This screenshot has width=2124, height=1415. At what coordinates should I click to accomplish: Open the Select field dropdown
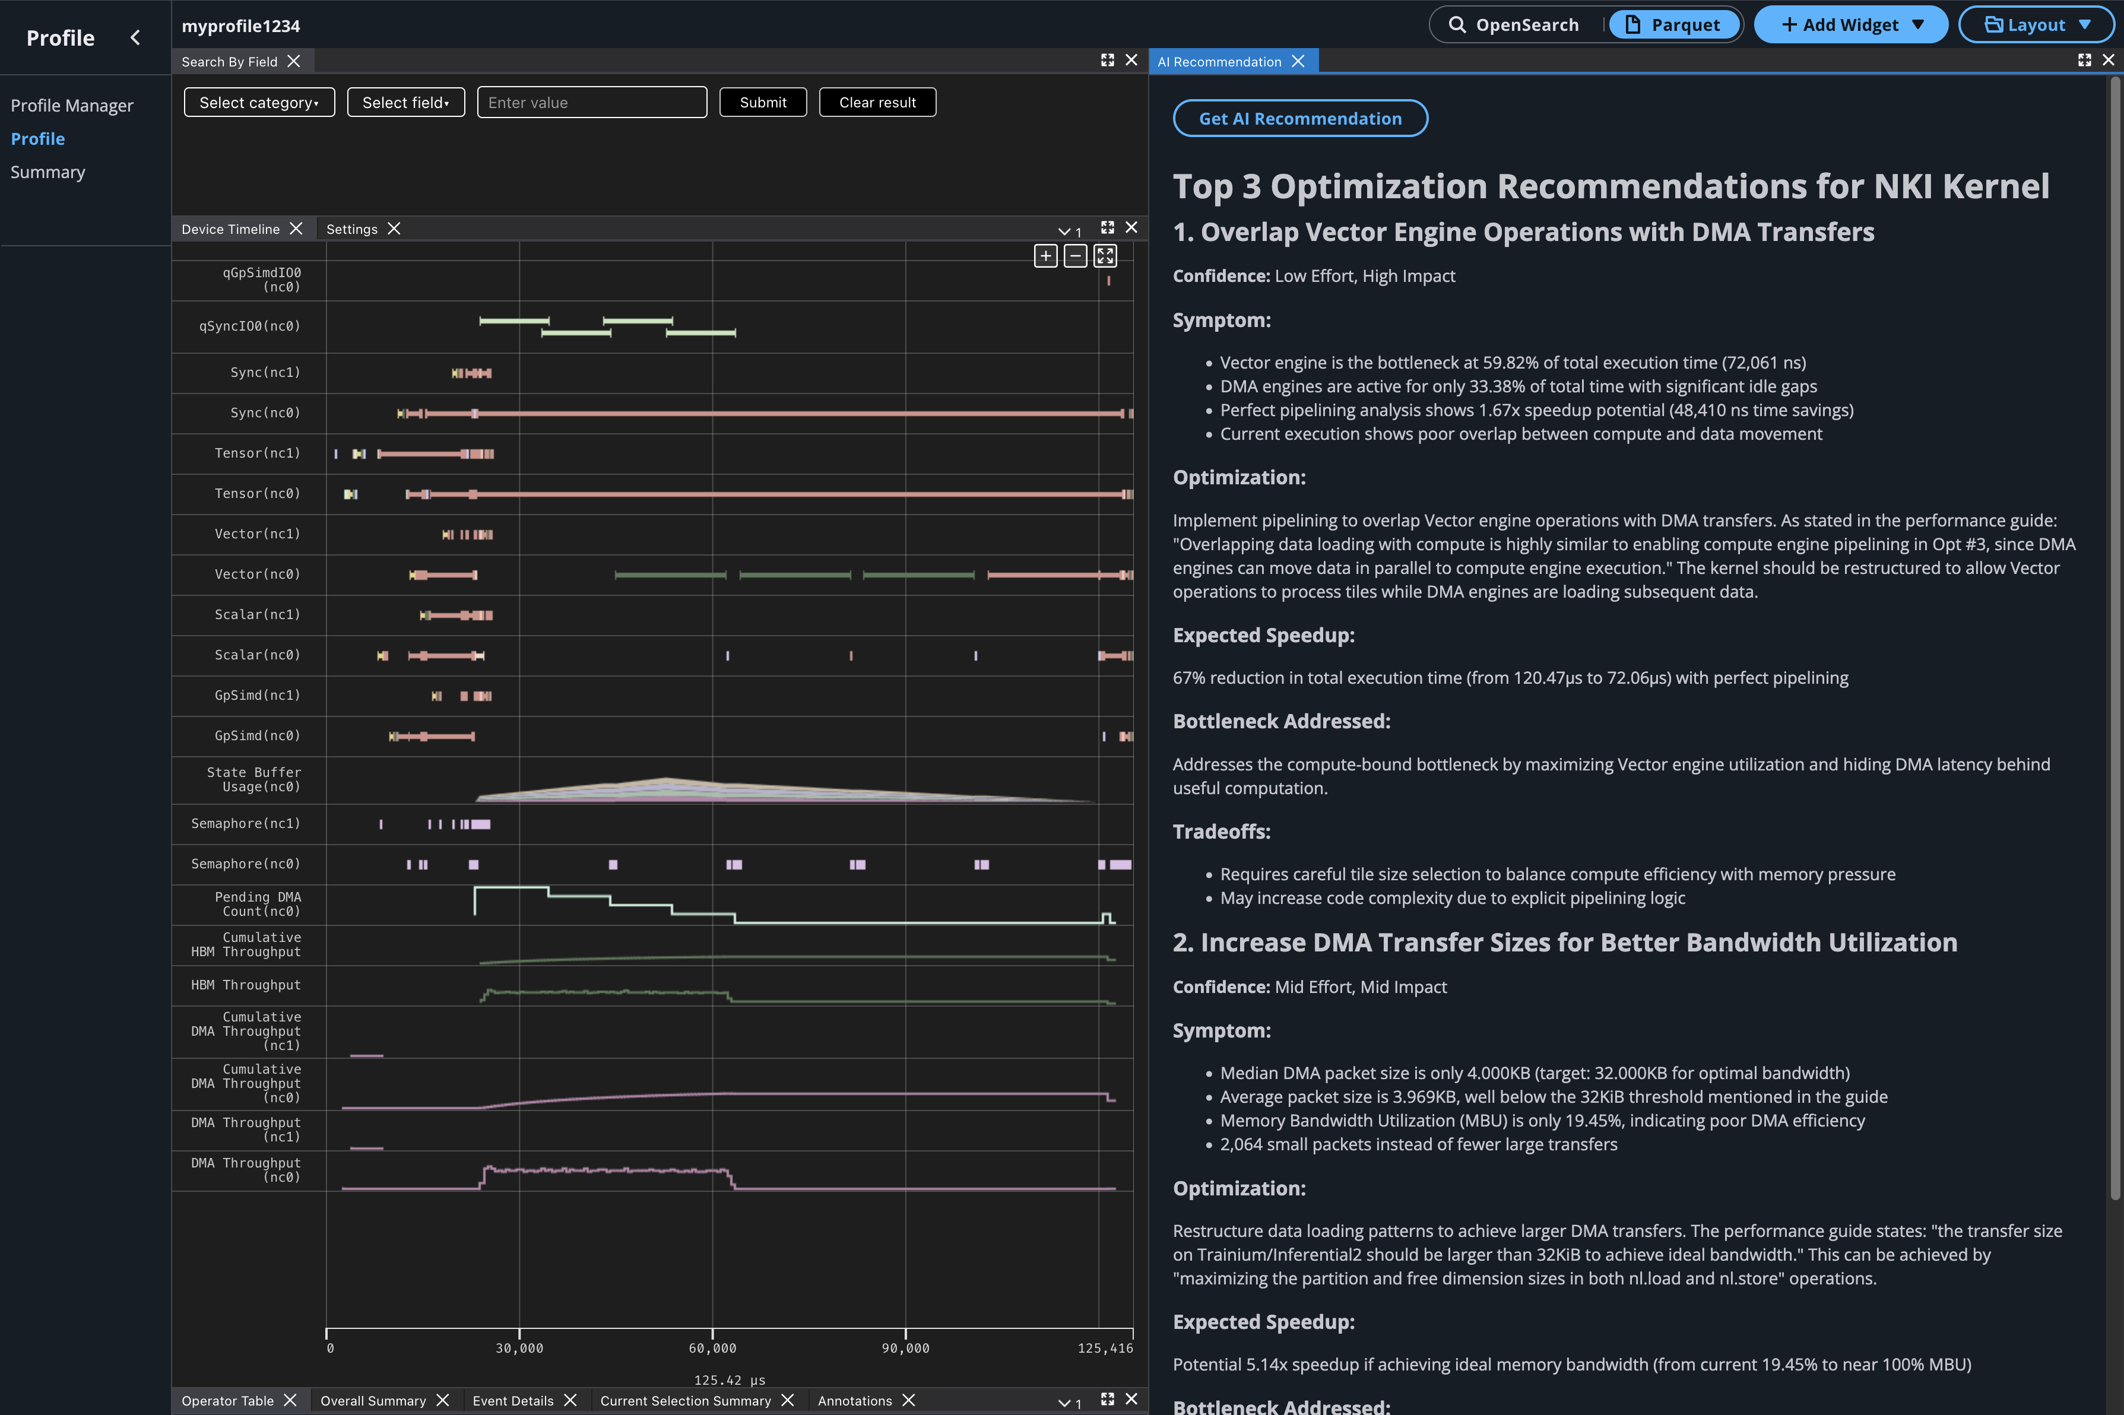405,102
